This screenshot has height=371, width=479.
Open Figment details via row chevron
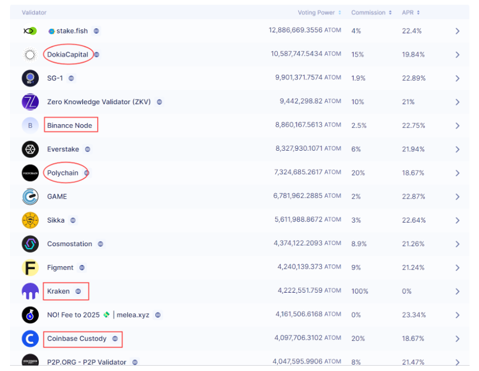click(x=457, y=268)
